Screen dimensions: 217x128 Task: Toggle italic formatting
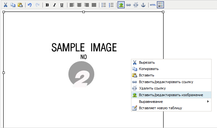55,5
